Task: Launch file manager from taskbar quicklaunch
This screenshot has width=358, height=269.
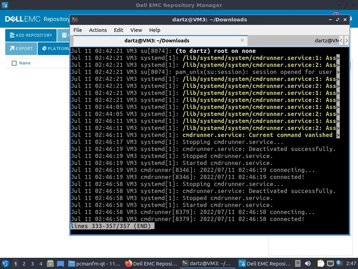Action: [x=50, y=263]
